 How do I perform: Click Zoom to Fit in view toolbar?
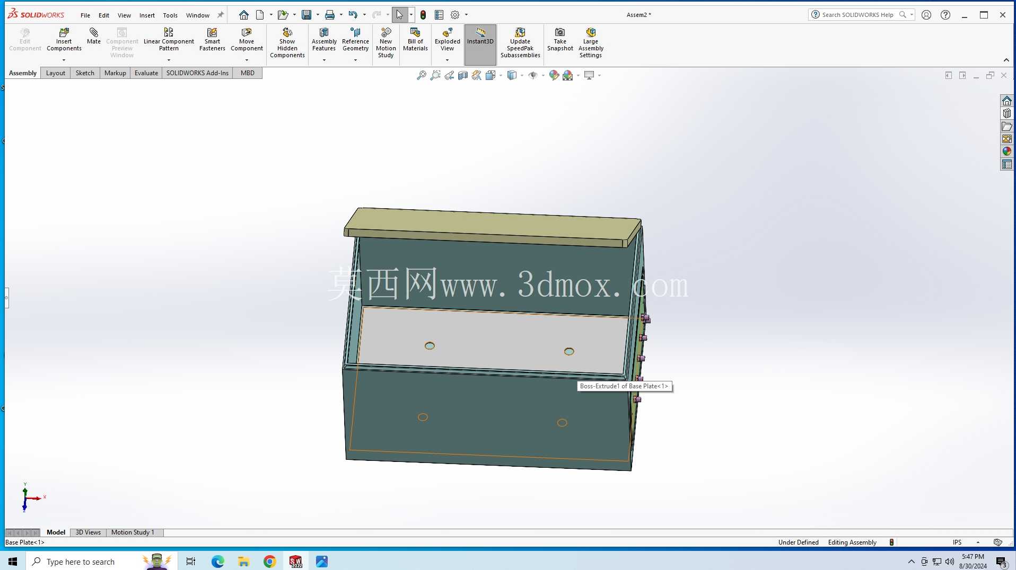[422, 75]
